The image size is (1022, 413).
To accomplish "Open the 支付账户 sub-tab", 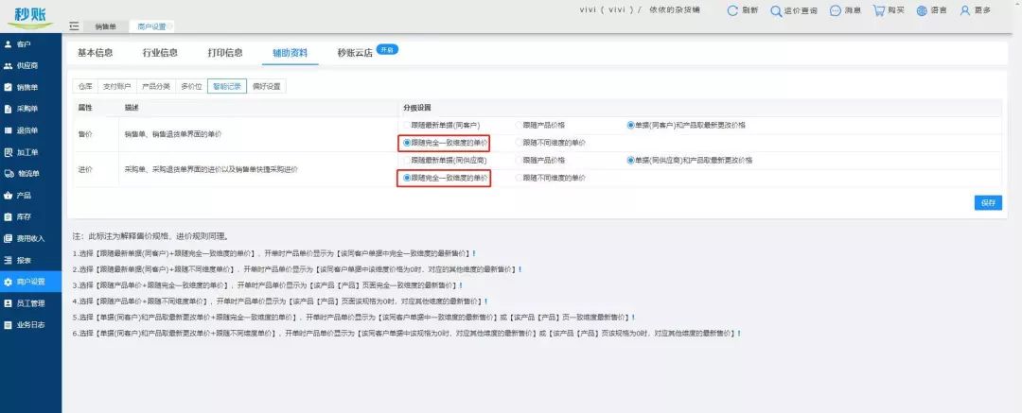I will 117,87.
